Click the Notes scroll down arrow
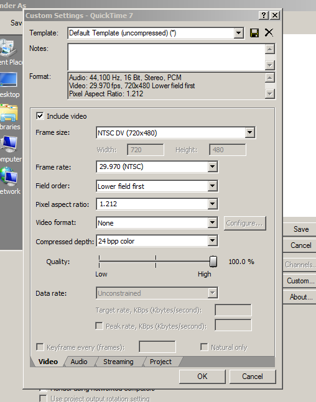Screen dimensions: 316x402 [x=269, y=65]
